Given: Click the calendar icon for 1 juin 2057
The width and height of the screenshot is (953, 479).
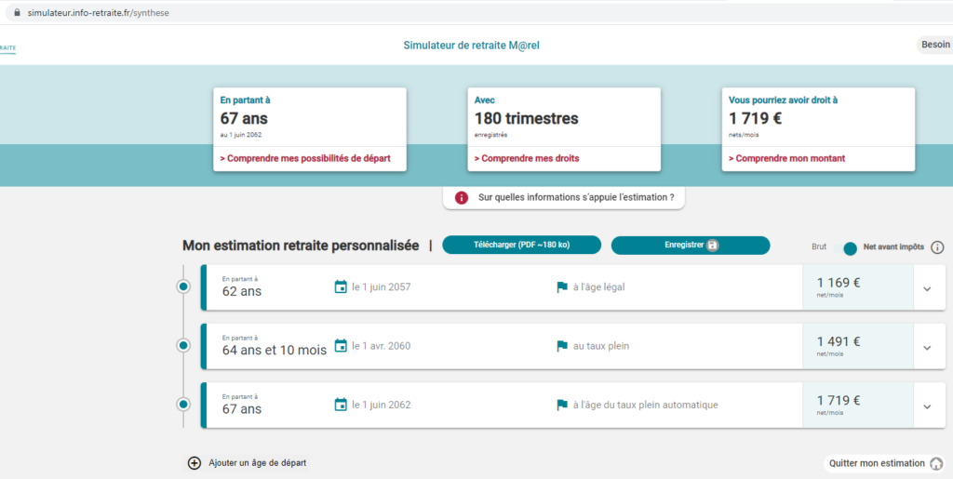Looking at the screenshot, I should coord(341,287).
